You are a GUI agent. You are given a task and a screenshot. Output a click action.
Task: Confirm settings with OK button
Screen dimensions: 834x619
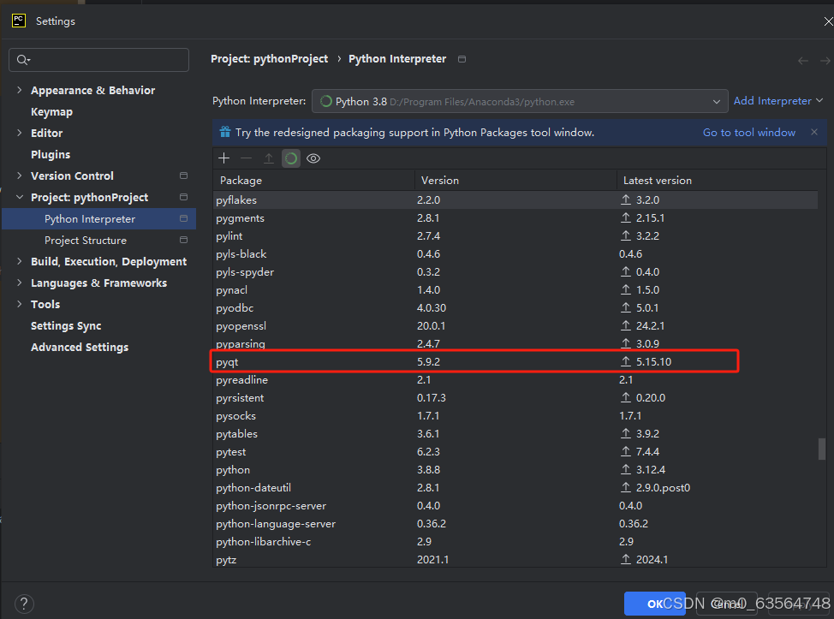point(654,603)
